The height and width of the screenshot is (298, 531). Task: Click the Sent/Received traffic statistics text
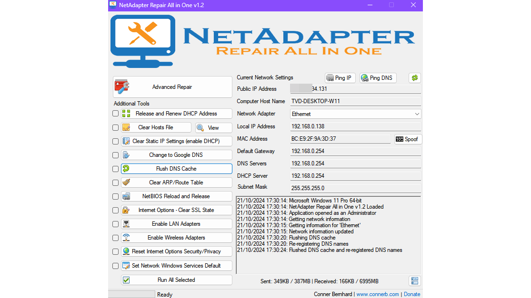pyautogui.click(x=320, y=281)
